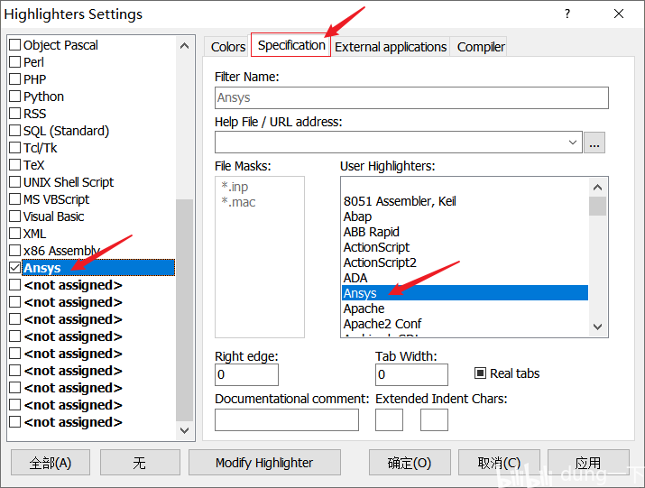Click the question mark help icon
Screen dimensions: 645x488
567,14
